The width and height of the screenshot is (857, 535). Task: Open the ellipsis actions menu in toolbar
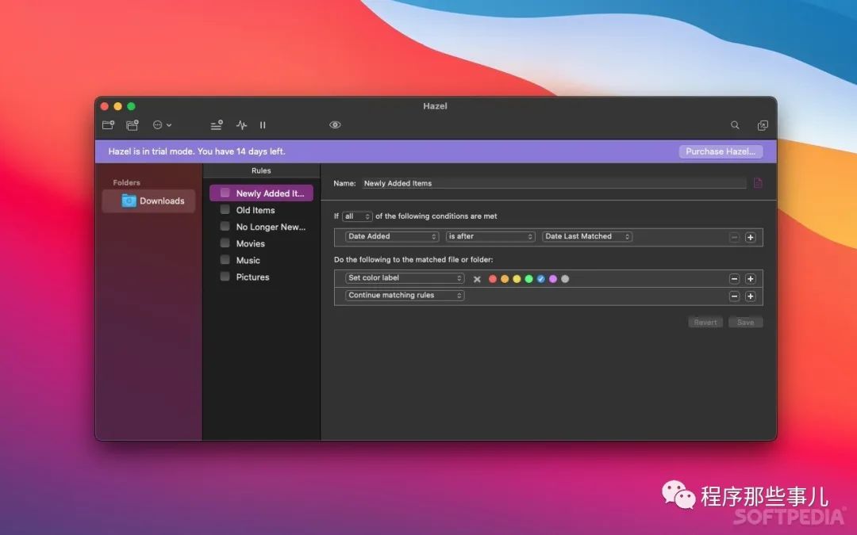click(x=162, y=125)
